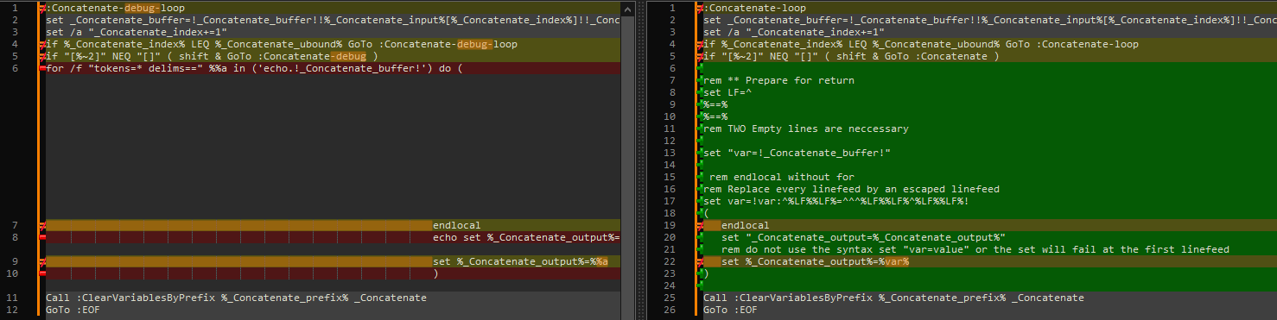
Task: Click the 'GoTo :EOF' line in left pane
Action: (73, 310)
